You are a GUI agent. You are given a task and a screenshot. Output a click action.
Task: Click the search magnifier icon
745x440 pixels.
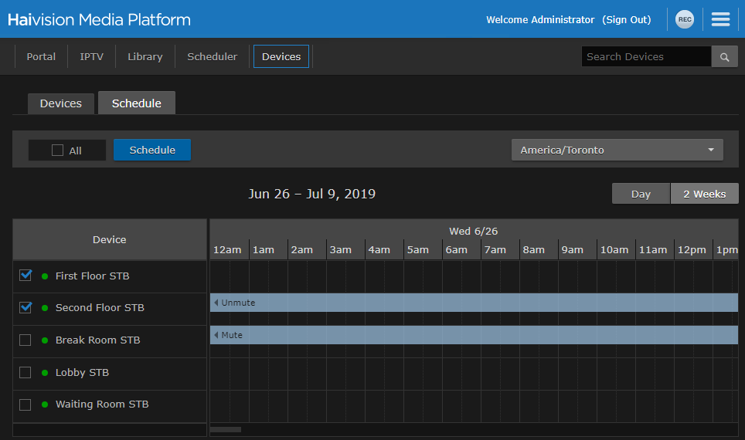pos(724,57)
